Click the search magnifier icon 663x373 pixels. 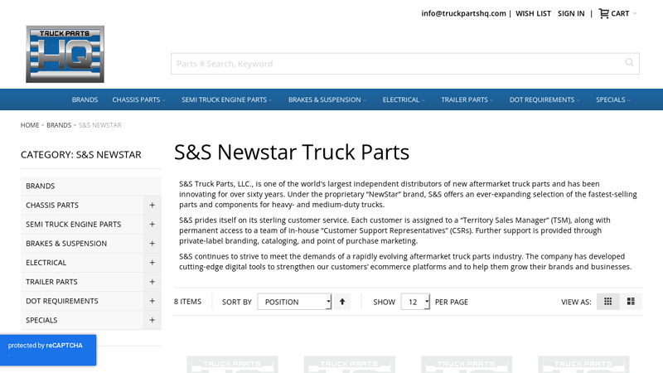coord(629,63)
